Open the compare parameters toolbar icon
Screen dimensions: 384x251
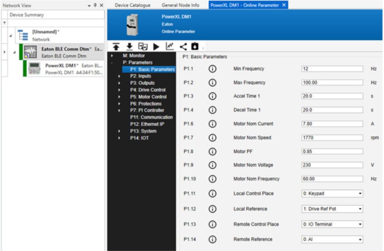pos(143,46)
